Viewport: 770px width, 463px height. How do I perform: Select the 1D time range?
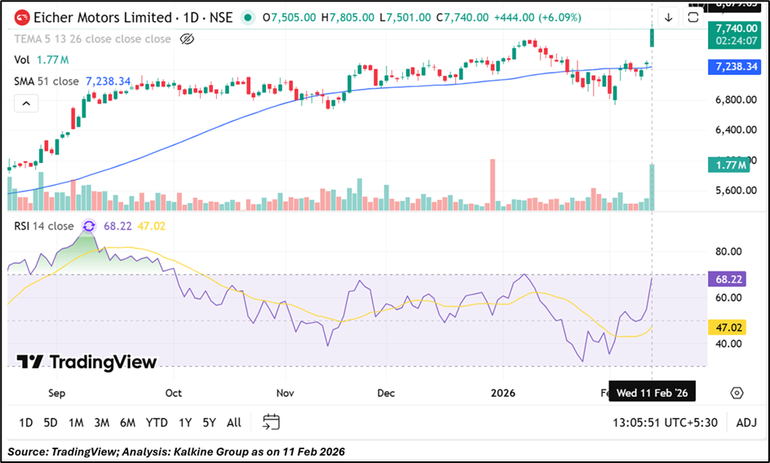coord(26,422)
